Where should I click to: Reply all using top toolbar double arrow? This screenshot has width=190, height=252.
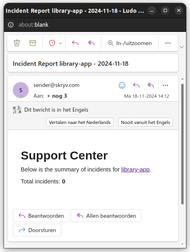coord(91,43)
